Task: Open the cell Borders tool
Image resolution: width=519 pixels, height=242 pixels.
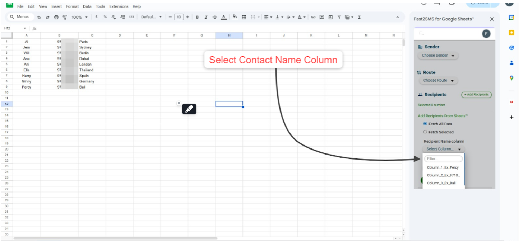Action: pyautogui.click(x=244, y=17)
